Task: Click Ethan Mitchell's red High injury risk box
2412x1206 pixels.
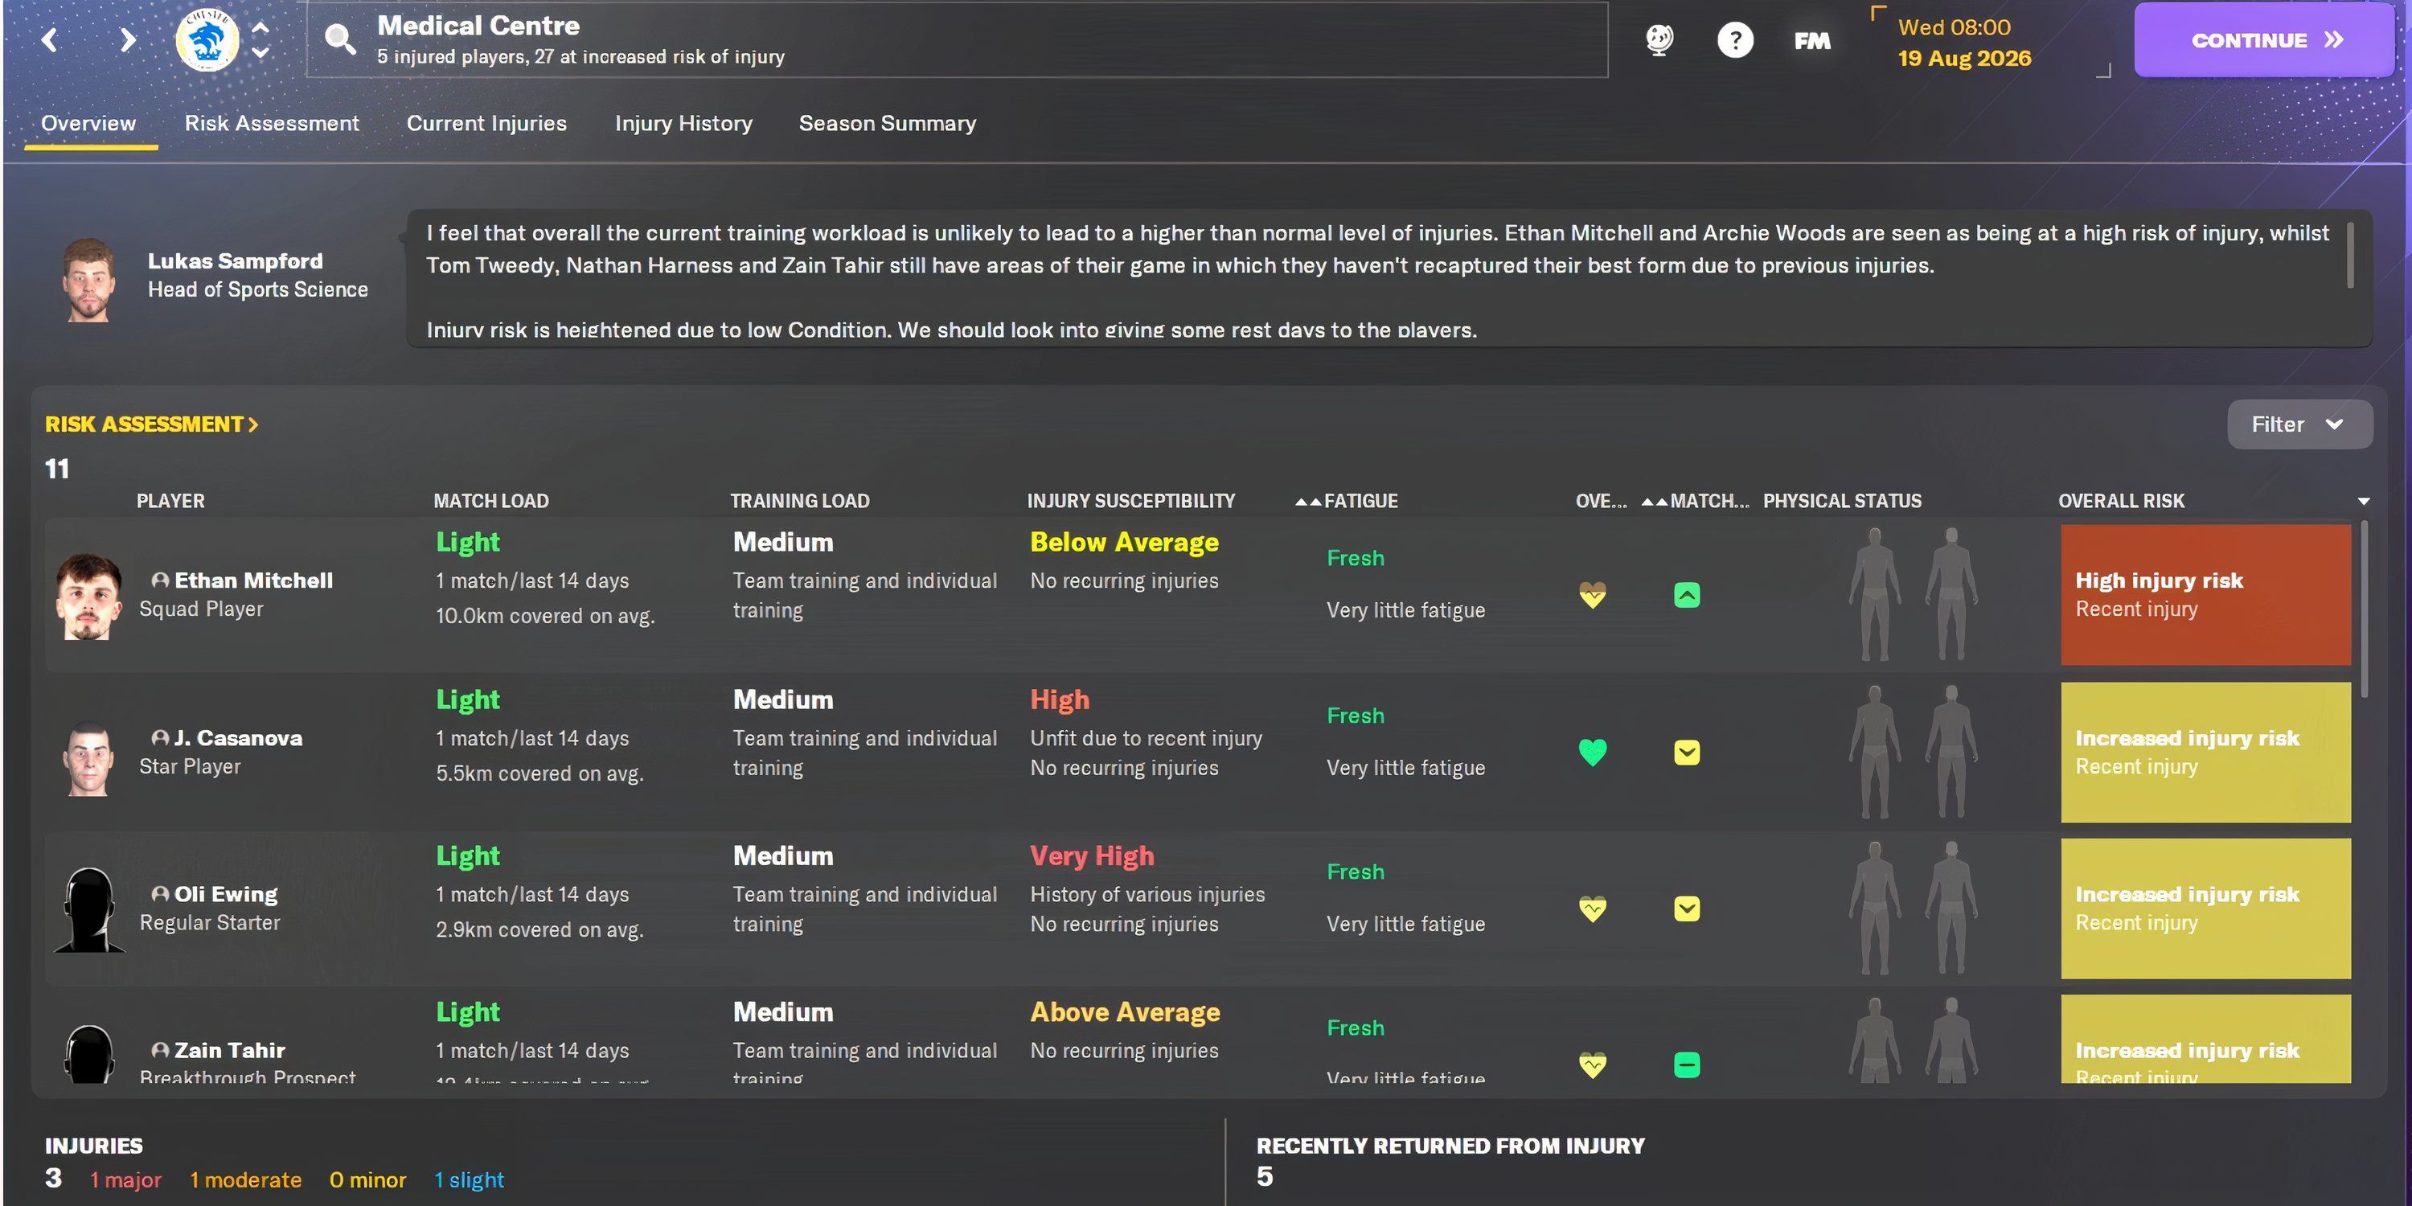Action: point(2205,595)
